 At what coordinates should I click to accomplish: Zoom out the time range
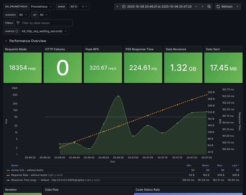pos(209,7)
